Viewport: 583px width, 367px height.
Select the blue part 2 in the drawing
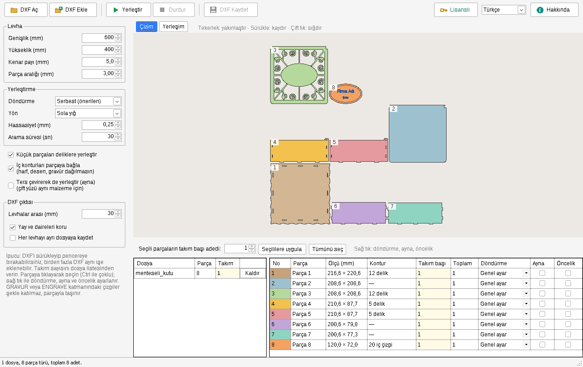(418, 134)
